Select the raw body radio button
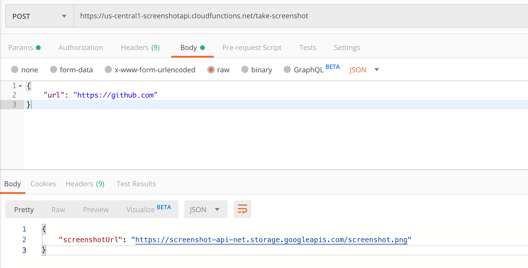This screenshot has width=528, height=268. [211, 70]
